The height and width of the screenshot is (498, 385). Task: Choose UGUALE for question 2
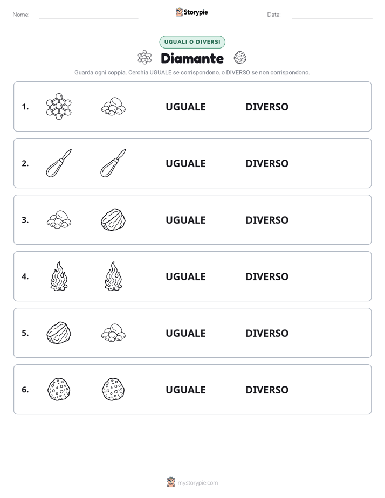(185, 163)
